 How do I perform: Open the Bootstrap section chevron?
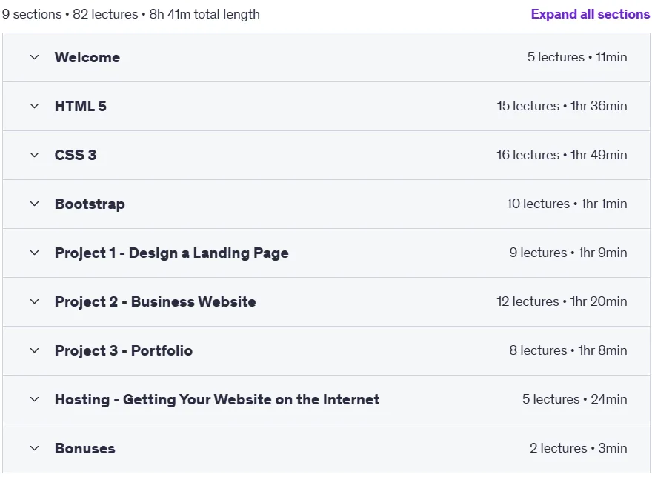pyautogui.click(x=35, y=204)
